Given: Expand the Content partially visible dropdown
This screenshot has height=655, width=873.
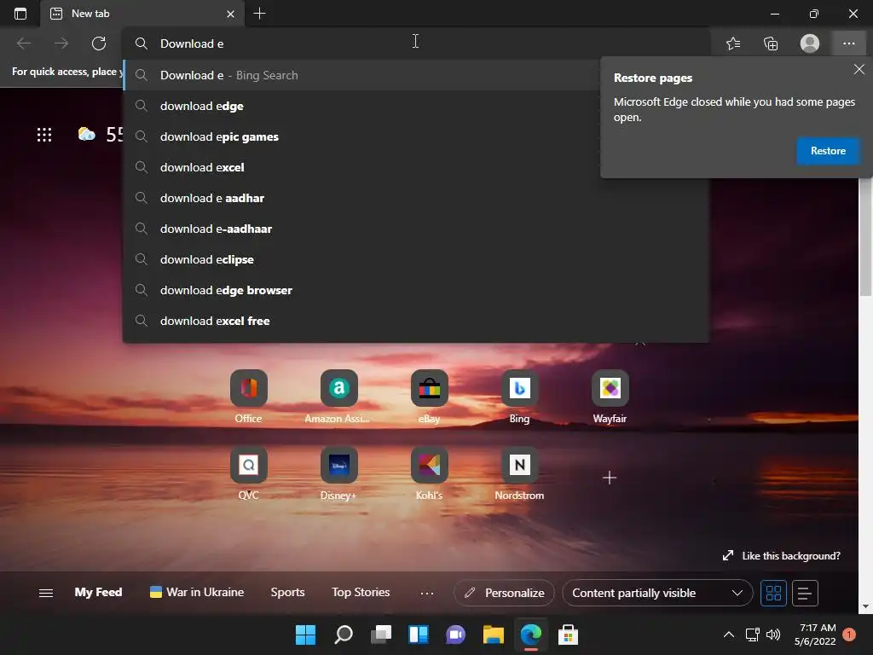Looking at the screenshot, I should (657, 594).
